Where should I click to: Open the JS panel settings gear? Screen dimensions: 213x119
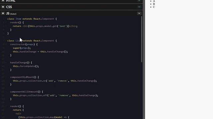pos(3,13)
